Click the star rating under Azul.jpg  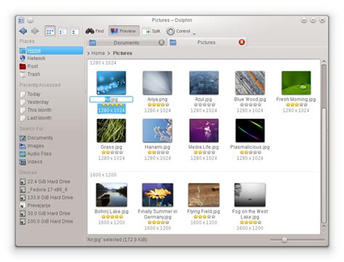tap(205, 105)
